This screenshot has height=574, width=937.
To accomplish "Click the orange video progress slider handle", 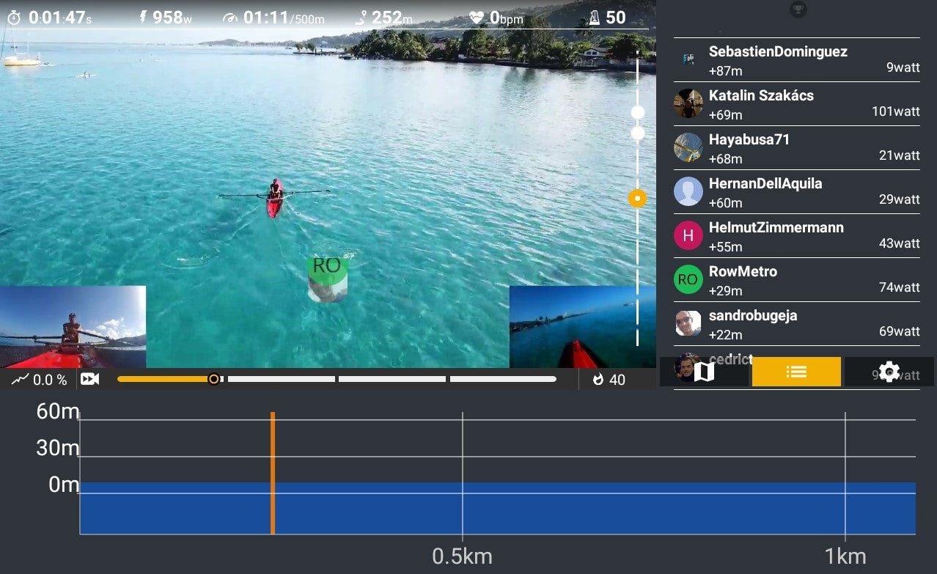I will (x=214, y=379).
